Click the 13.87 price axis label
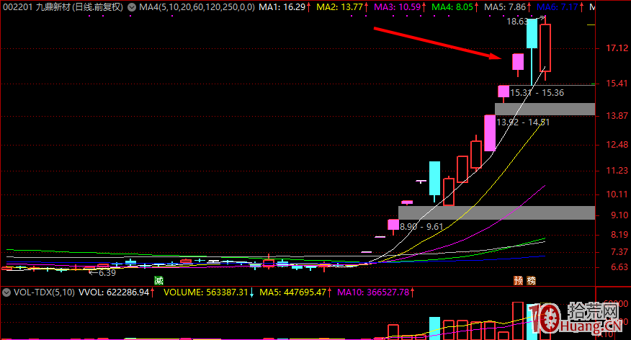 pos(617,116)
